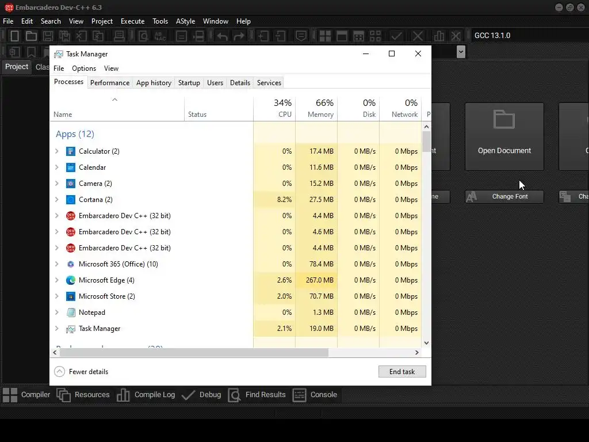Select the Microsoft Edge 267.0 MB memory cell
Viewport: 589px width, 442px height.
tap(317, 280)
